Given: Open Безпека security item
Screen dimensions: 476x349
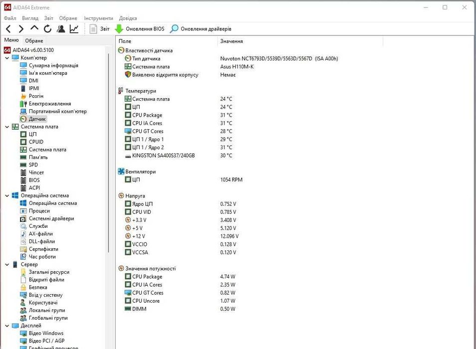Looking at the screenshot, I should point(34,287).
